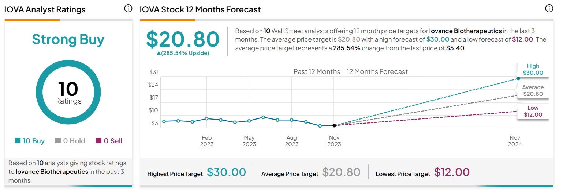Select the 0 Hold legend label
Screen dimensions: 563x195
(74, 141)
